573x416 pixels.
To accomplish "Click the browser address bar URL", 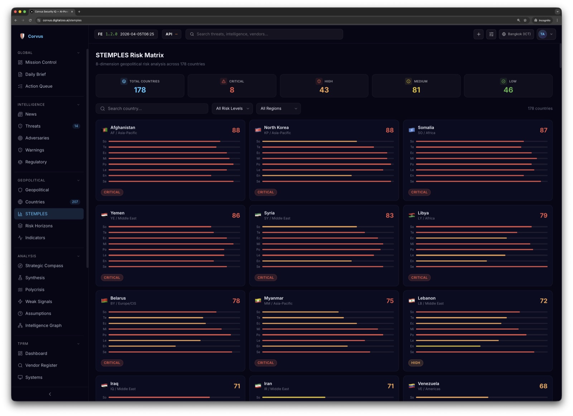I will pos(62,20).
